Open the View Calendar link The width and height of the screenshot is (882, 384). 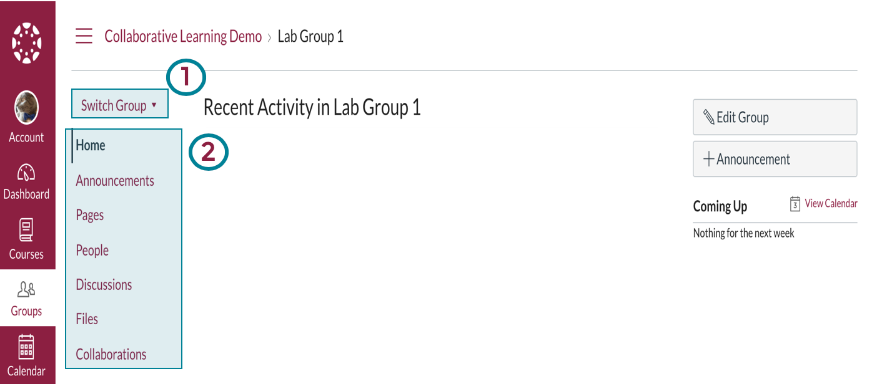tap(831, 204)
